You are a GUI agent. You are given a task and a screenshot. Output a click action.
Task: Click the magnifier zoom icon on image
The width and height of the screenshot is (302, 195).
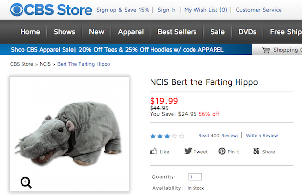[26, 182]
